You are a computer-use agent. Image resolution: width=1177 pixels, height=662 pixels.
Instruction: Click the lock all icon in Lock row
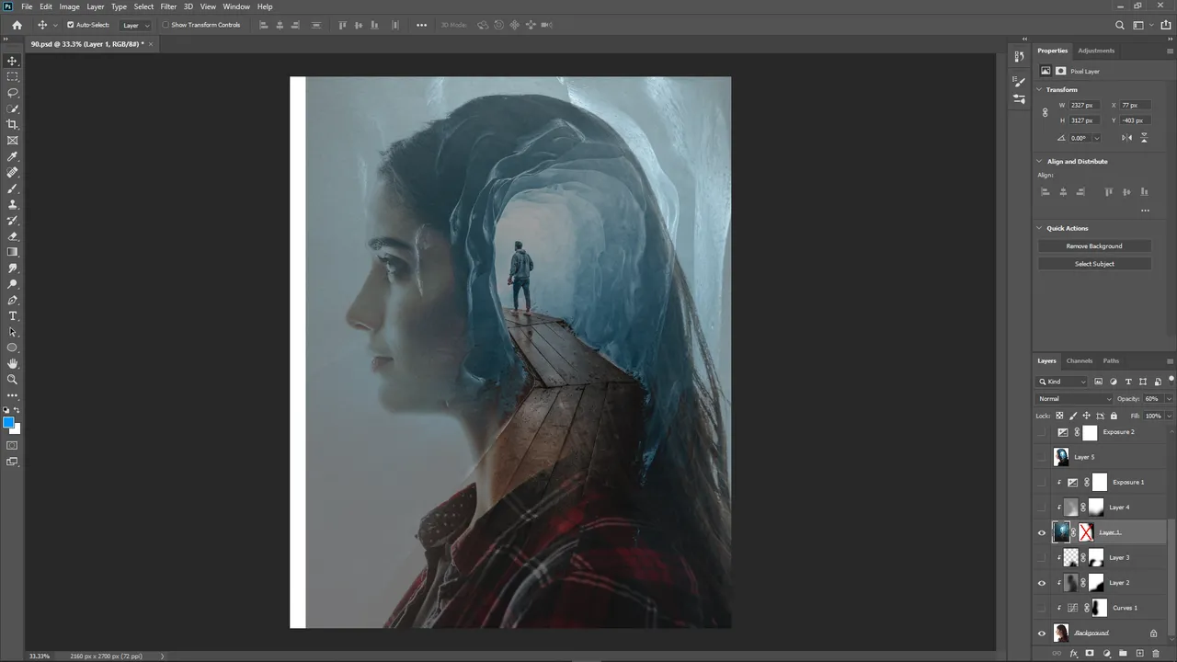click(x=1113, y=416)
